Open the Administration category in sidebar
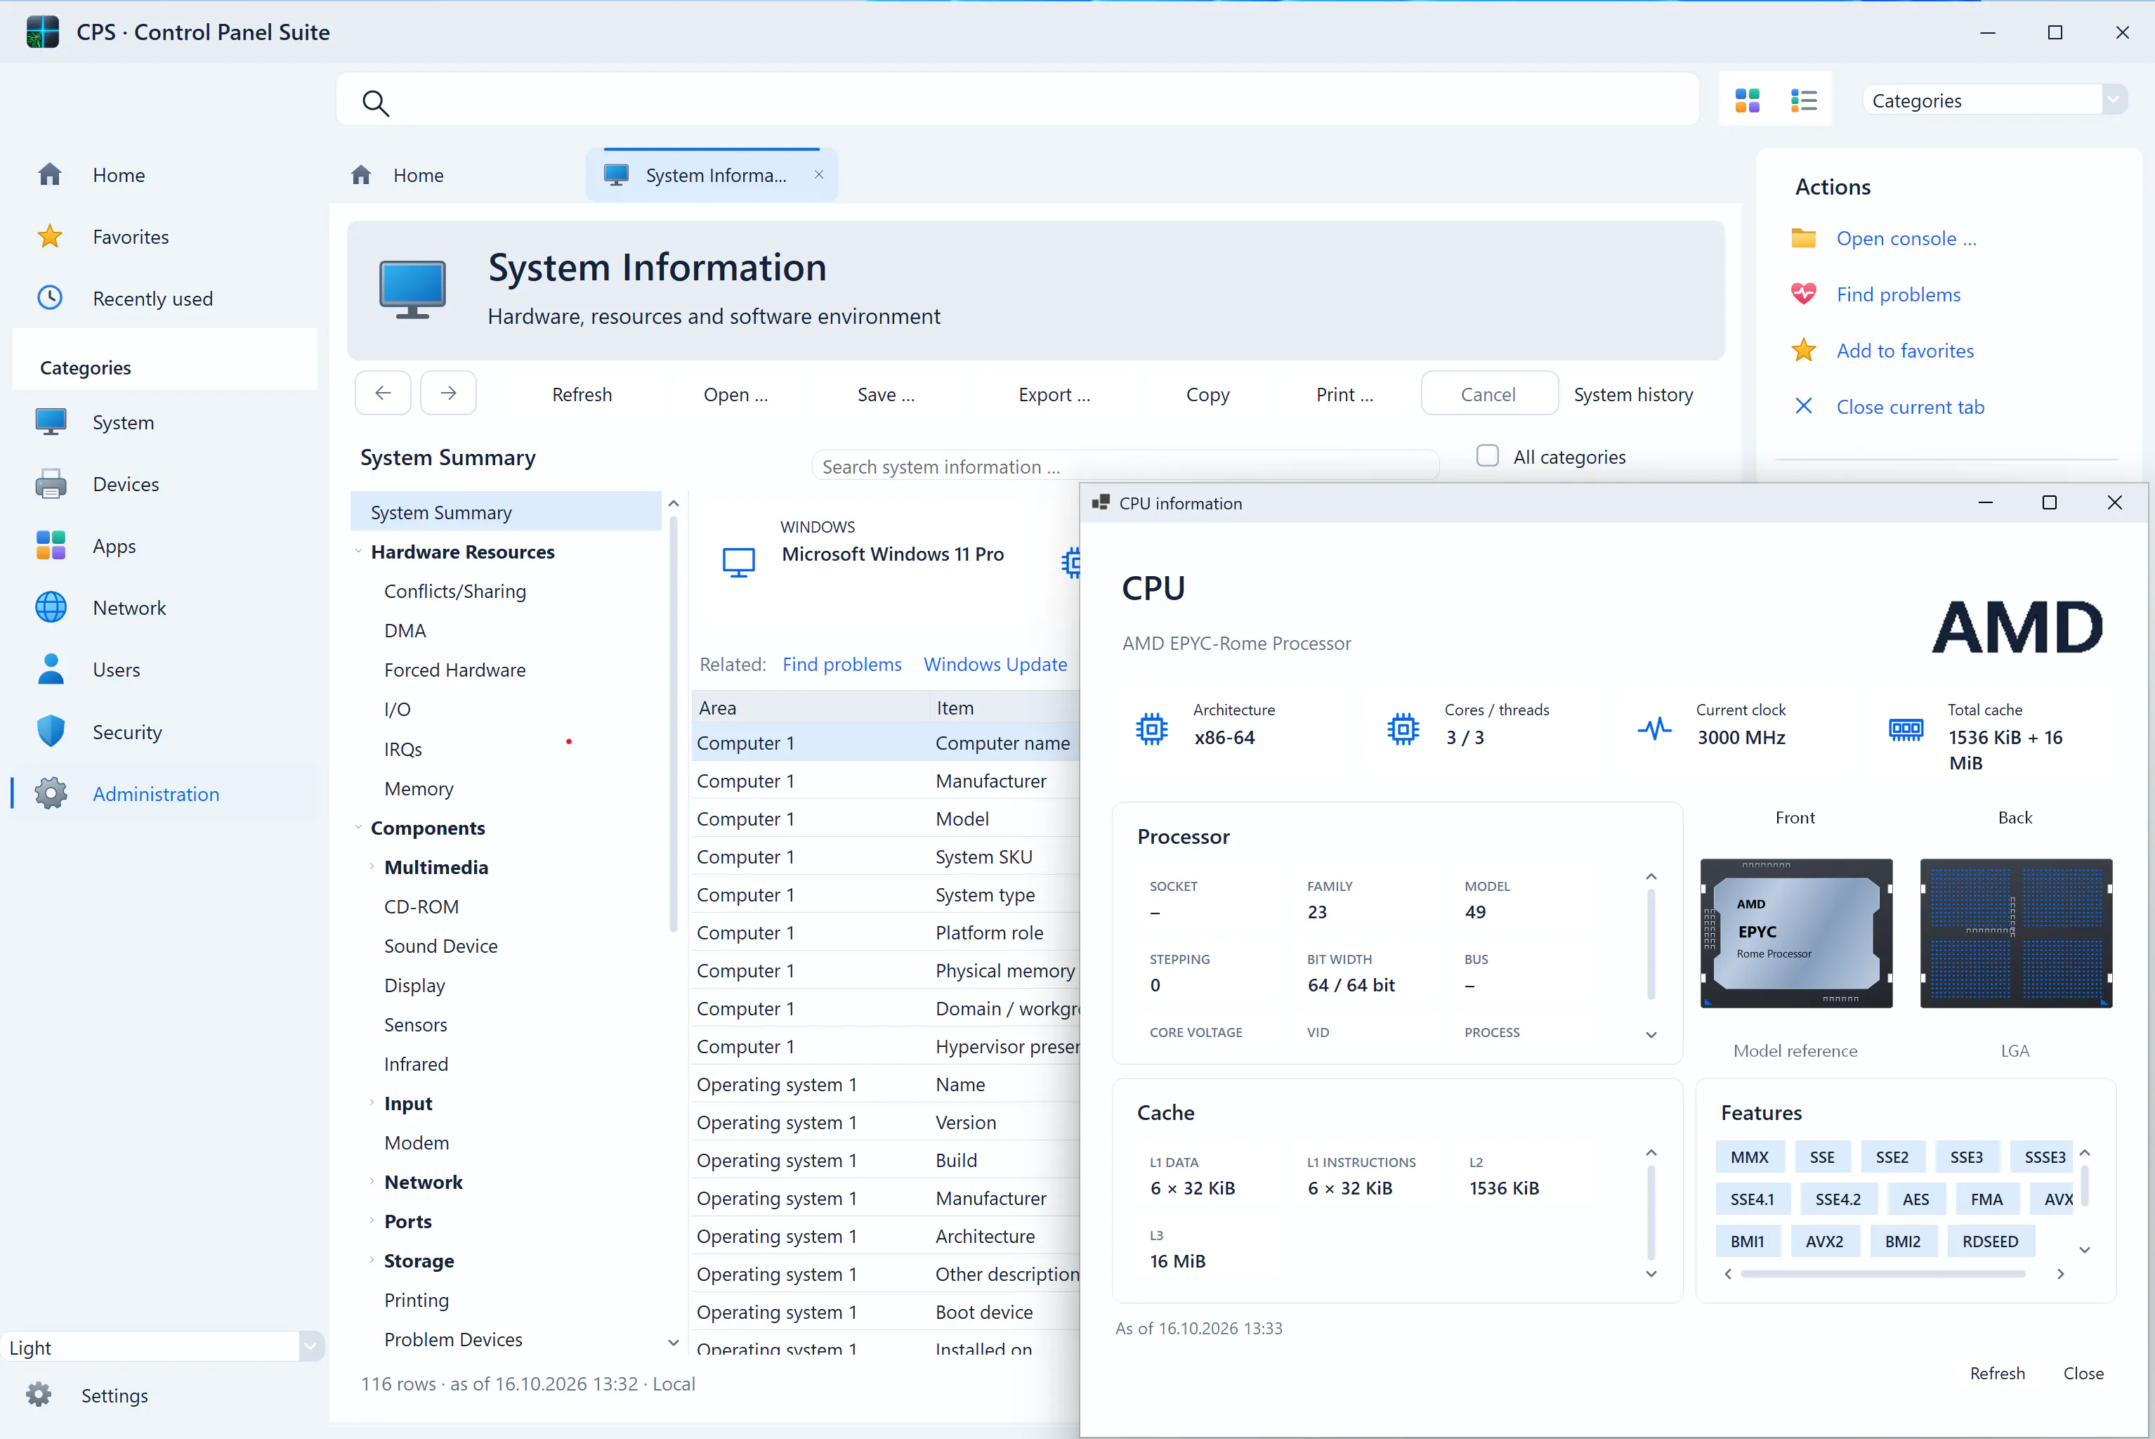This screenshot has width=2155, height=1439. pyautogui.click(x=165, y=793)
